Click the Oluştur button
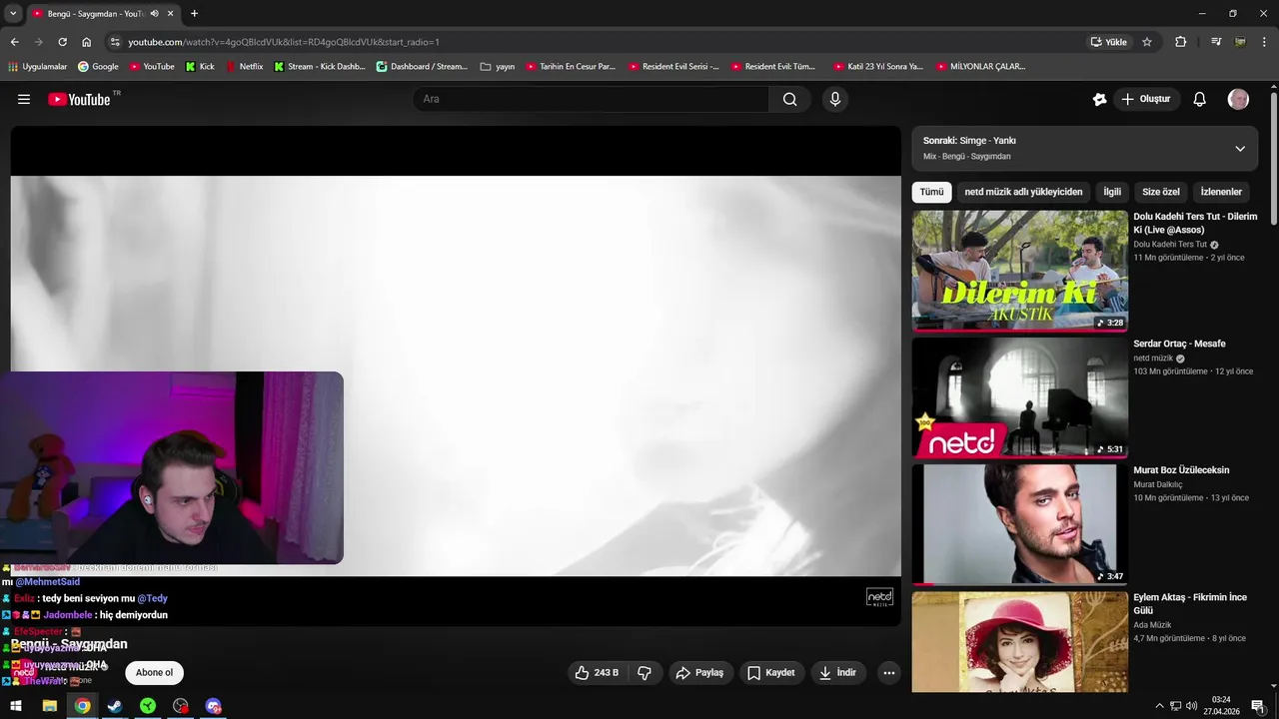 [x=1145, y=99]
